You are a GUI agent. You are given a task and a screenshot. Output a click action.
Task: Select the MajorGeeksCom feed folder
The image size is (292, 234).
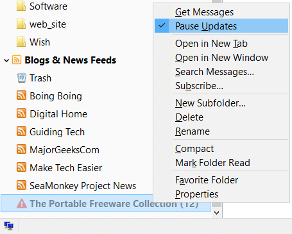click(64, 150)
